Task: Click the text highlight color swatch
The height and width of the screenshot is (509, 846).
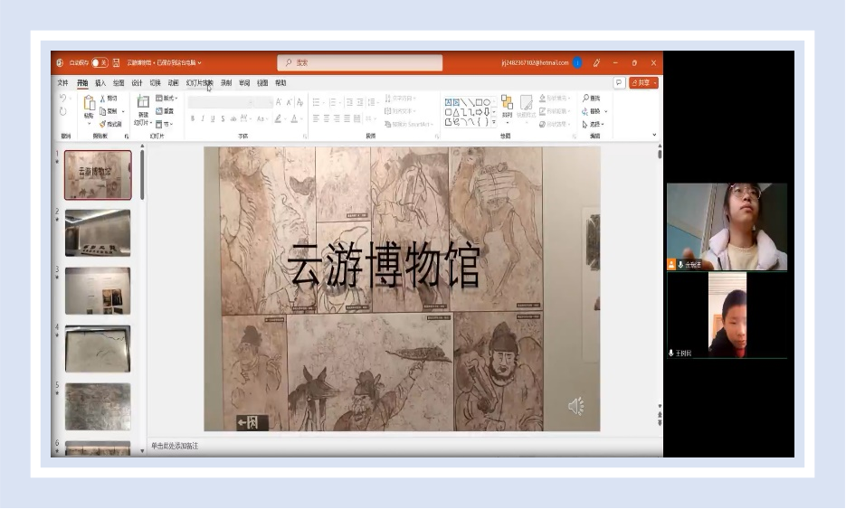Action: tap(277, 118)
